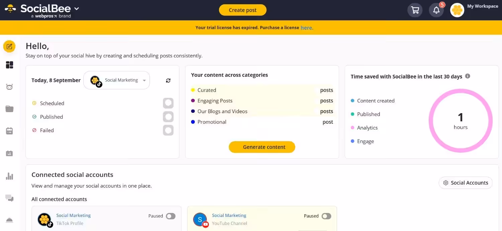Click the Scheduled count indicator
The image size is (502, 231).
coord(168,103)
